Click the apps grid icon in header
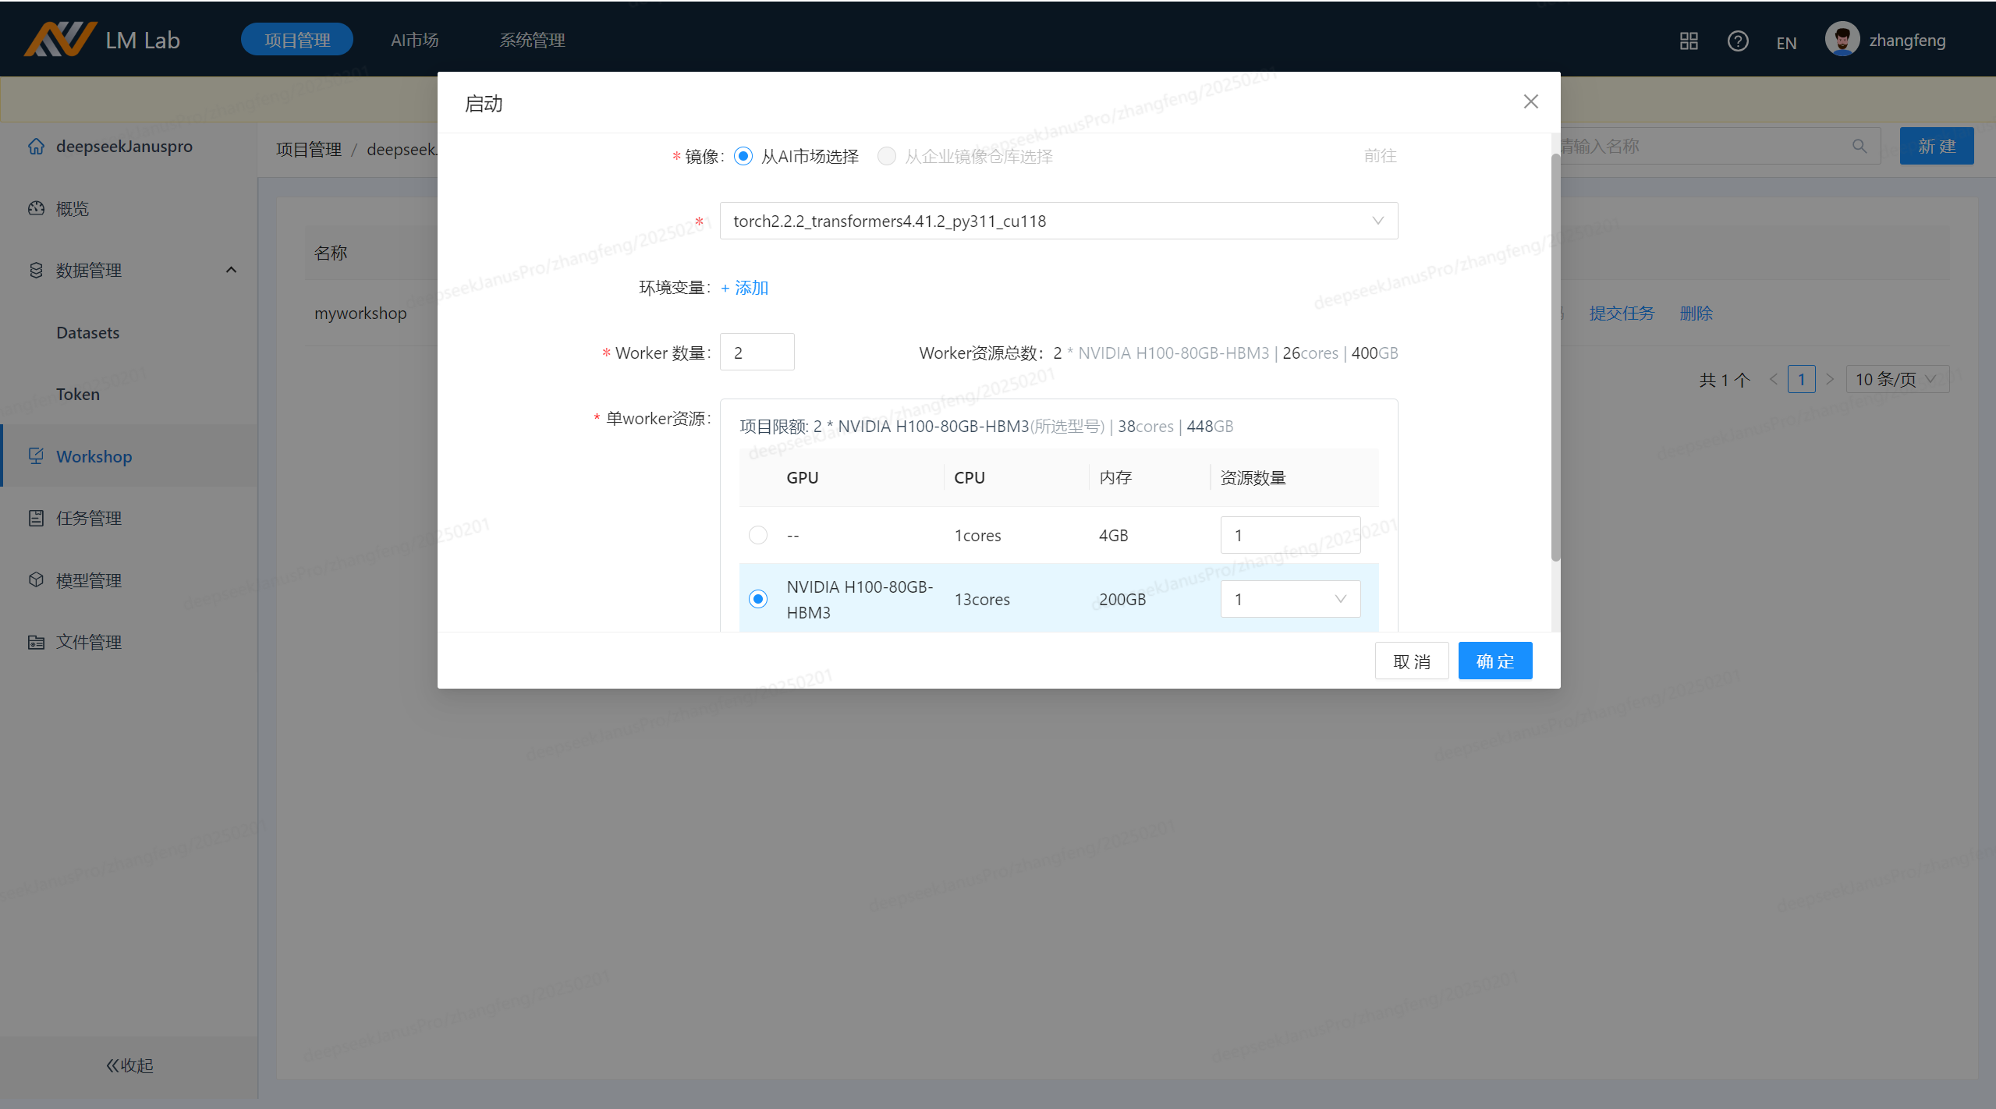The height and width of the screenshot is (1109, 1996). coord(1689,41)
